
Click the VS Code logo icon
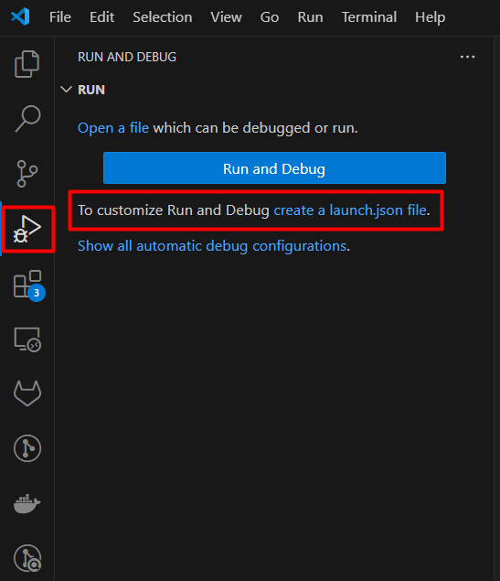click(20, 17)
